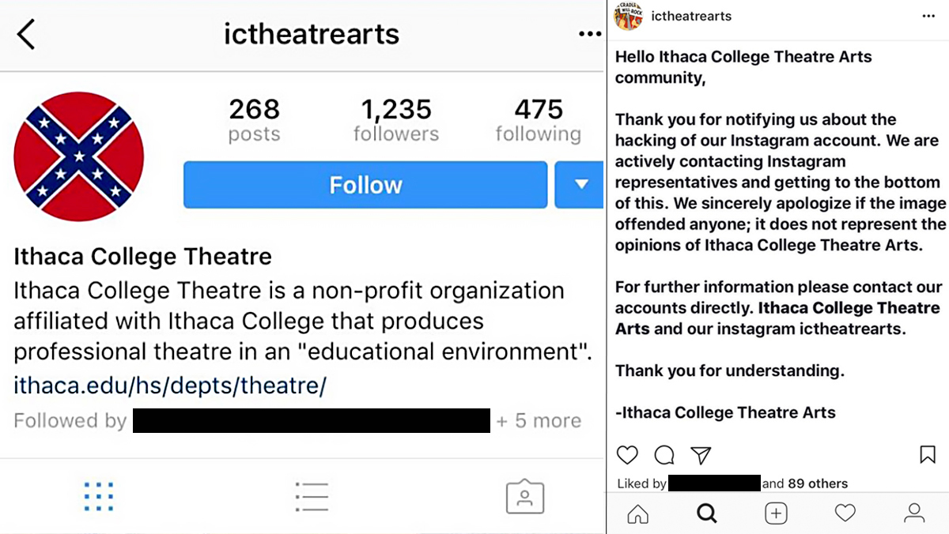This screenshot has height=534, width=949.
Task: Follow the ictheatrearts account
Action: (x=365, y=185)
